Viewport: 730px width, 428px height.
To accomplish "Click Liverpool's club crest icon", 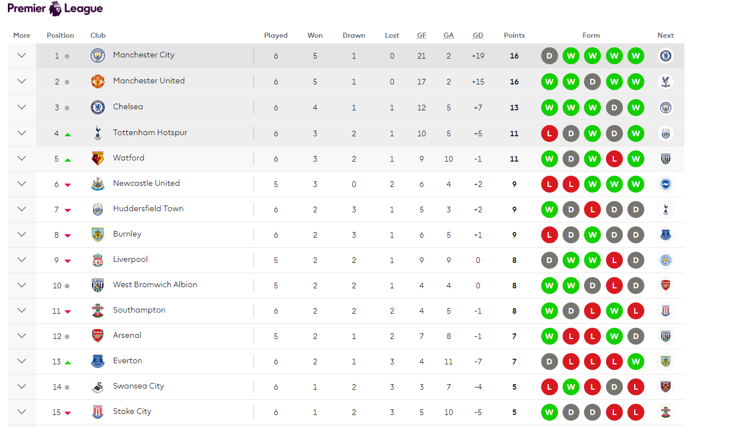I will [98, 260].
